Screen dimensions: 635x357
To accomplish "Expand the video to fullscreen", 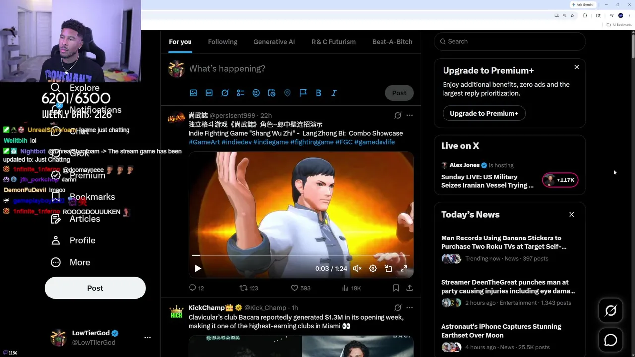I will point(404,268).
